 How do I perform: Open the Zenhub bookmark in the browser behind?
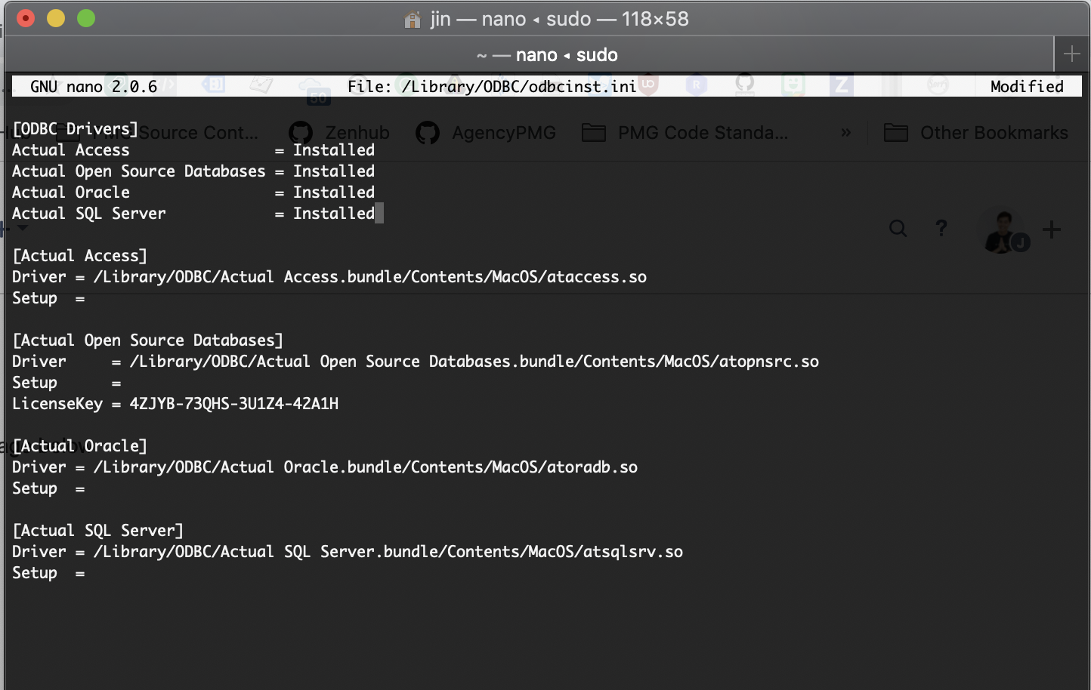[x=339, y=133]
